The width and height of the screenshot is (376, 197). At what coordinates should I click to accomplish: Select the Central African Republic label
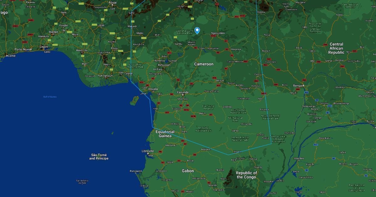336,48
